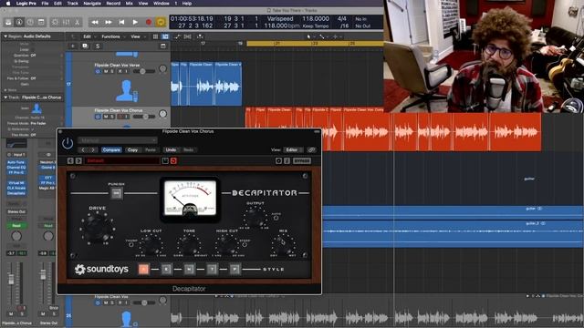584x328 pixels.
Task: Click the grid list view icon
Action: [x=155, y=36]
